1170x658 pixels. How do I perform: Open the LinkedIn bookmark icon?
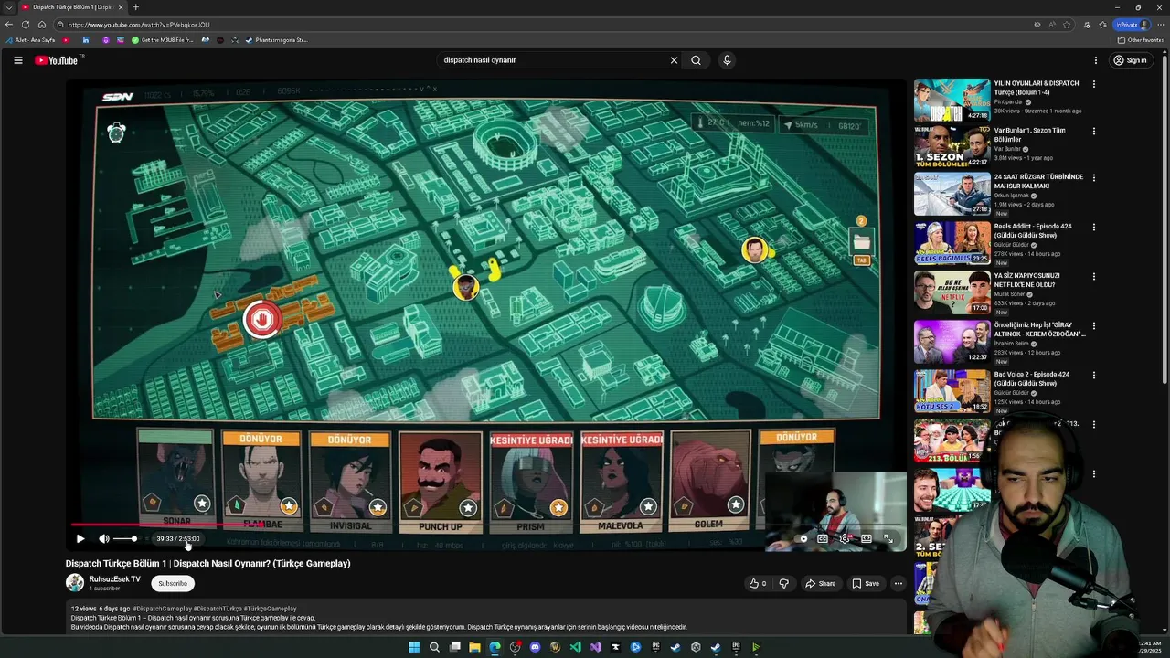pyautogui.click(x=86, y=40)
